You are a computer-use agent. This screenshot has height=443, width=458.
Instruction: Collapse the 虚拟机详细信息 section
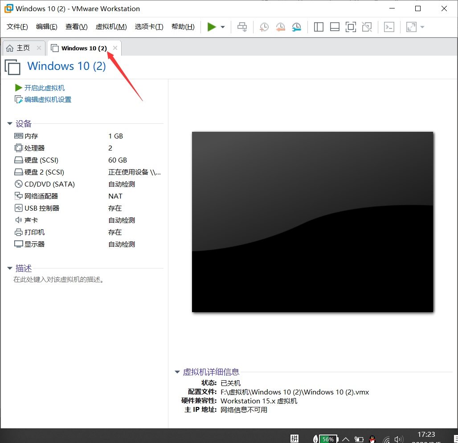pyautogui.click(x=177, y=372)
